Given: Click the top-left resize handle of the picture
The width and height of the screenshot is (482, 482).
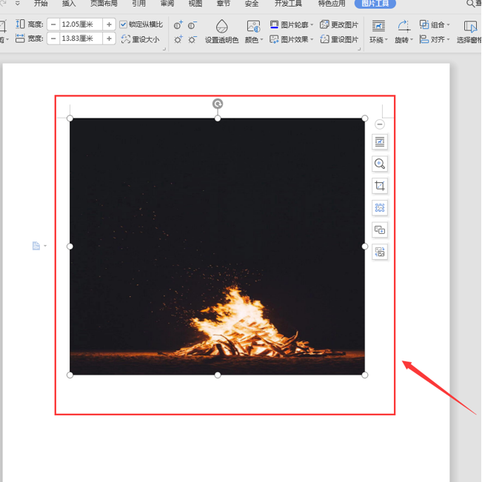Looking at the screenshot, I should tap(70, 118).
